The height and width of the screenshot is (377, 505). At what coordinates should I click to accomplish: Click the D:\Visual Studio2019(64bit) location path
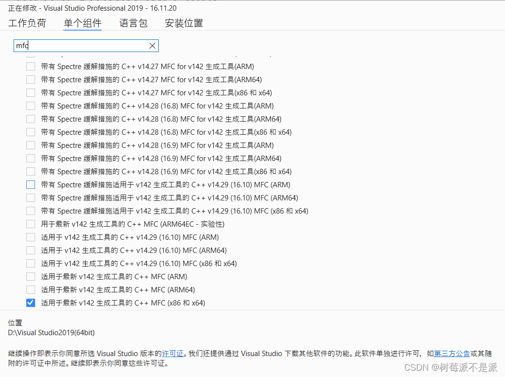coord(51,333)
